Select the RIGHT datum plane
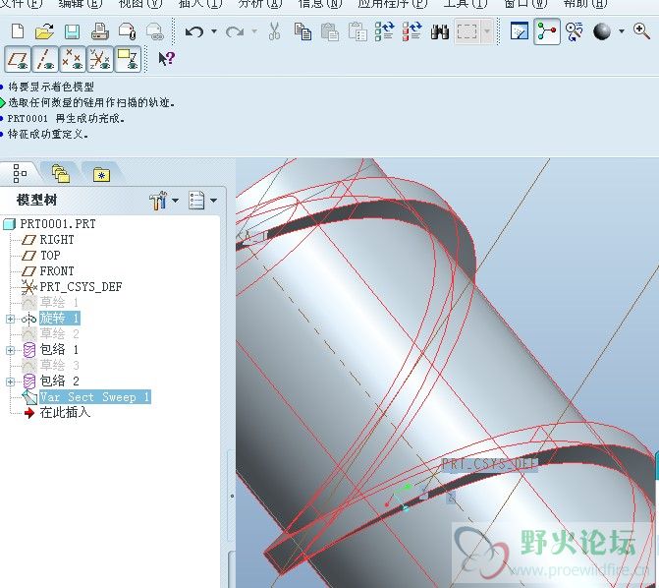Screen dimensions: 659x588 point(57,240)
